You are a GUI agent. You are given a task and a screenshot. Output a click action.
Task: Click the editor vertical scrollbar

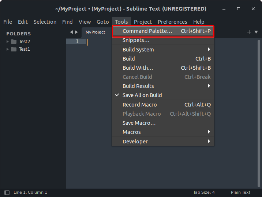click(259, 114)
